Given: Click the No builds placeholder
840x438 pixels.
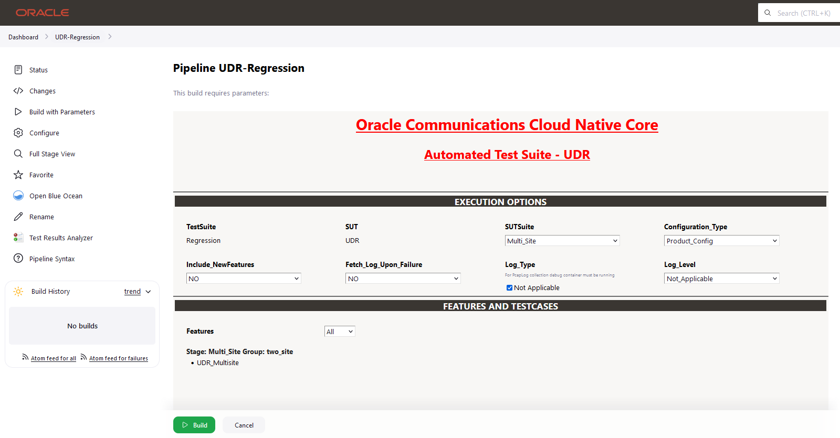Looking at the screenshot, I should tap(82, 326).
